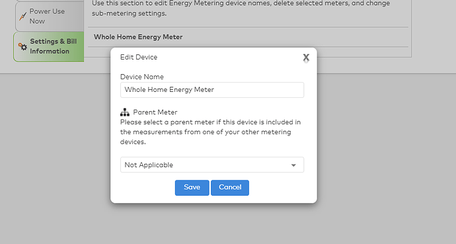The width and height of the screenshot is (456, 244).
Task: Click the lightning bolt Power Use icon
Action: 22,17
